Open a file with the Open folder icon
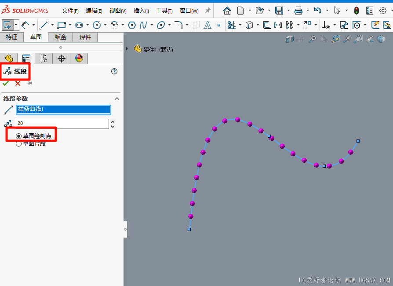The height and width of the screenshot is (286, 393). point(259,11)
